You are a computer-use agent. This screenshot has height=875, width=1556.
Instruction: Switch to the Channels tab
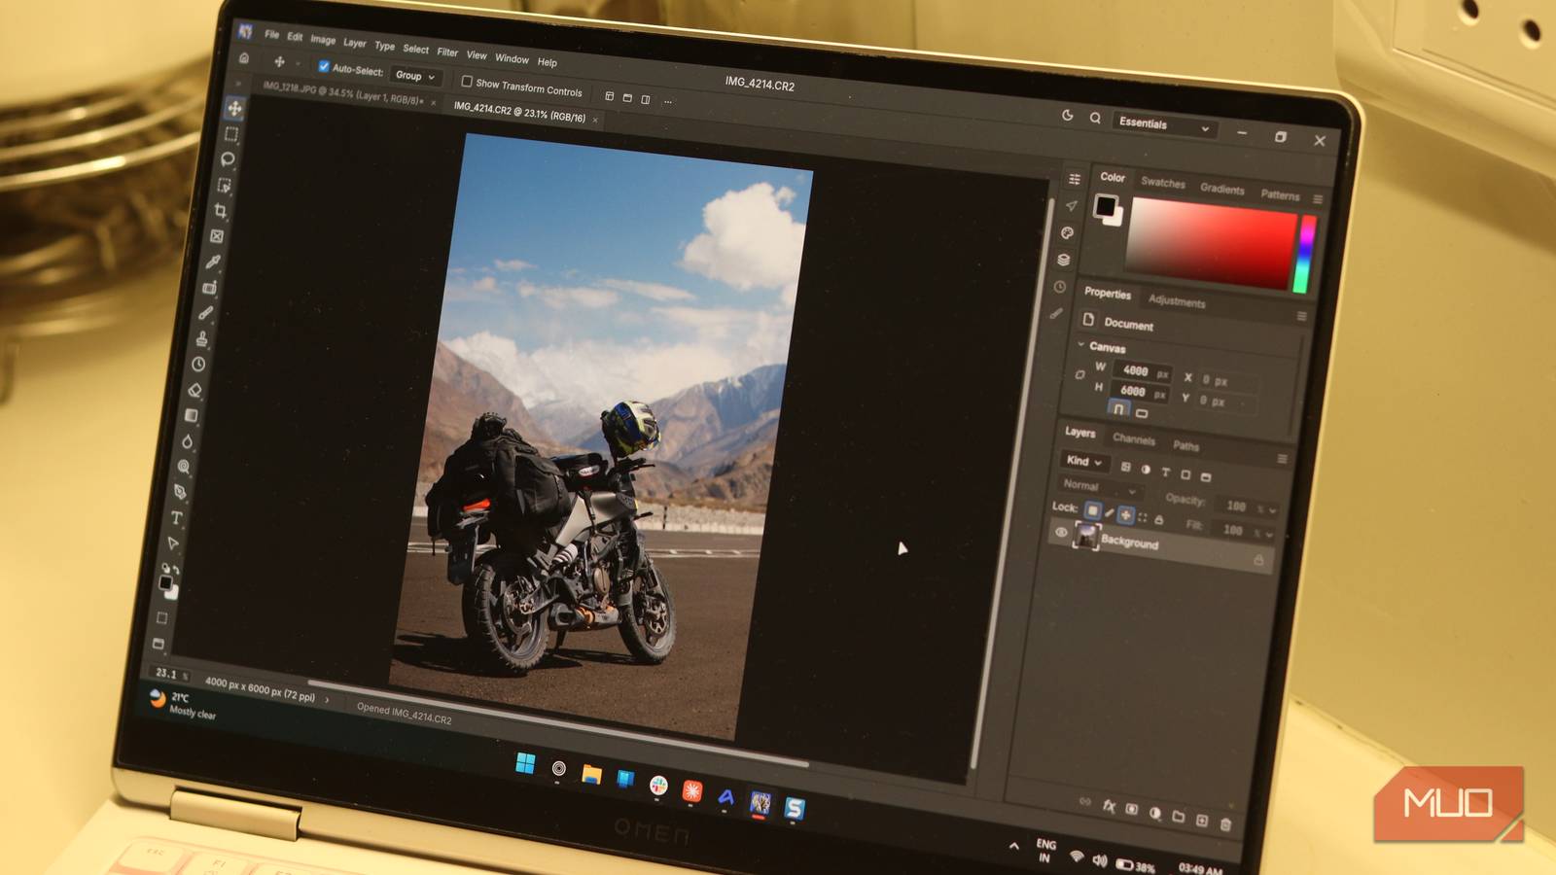[1134, 439]
